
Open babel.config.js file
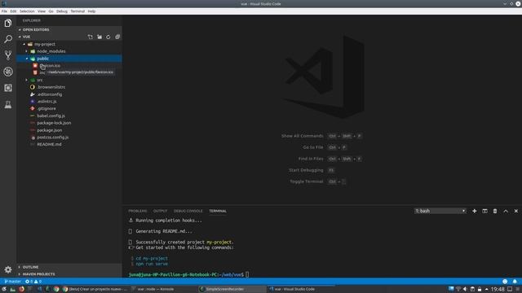(x=69, y=116)
